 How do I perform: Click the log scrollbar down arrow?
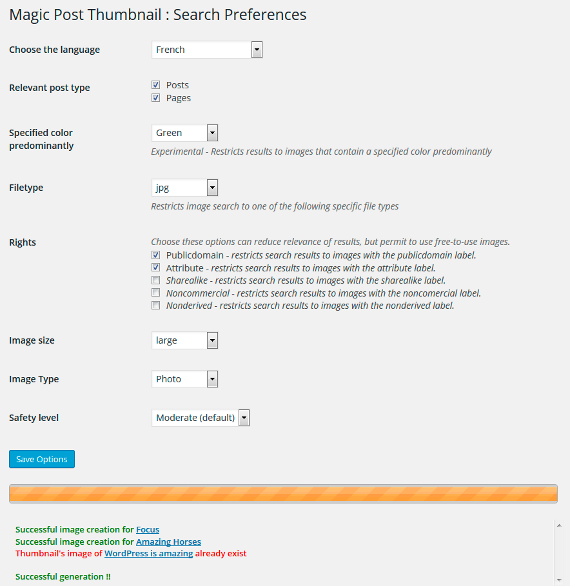[559, 580]
